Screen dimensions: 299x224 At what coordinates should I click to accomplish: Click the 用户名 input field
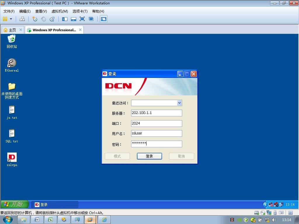157,133
